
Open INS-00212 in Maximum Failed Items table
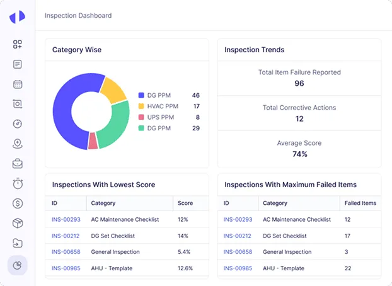237,236
